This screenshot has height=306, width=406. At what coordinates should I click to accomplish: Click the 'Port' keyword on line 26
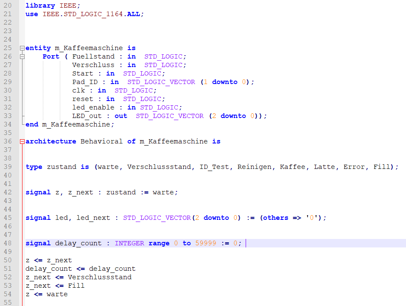51,57
